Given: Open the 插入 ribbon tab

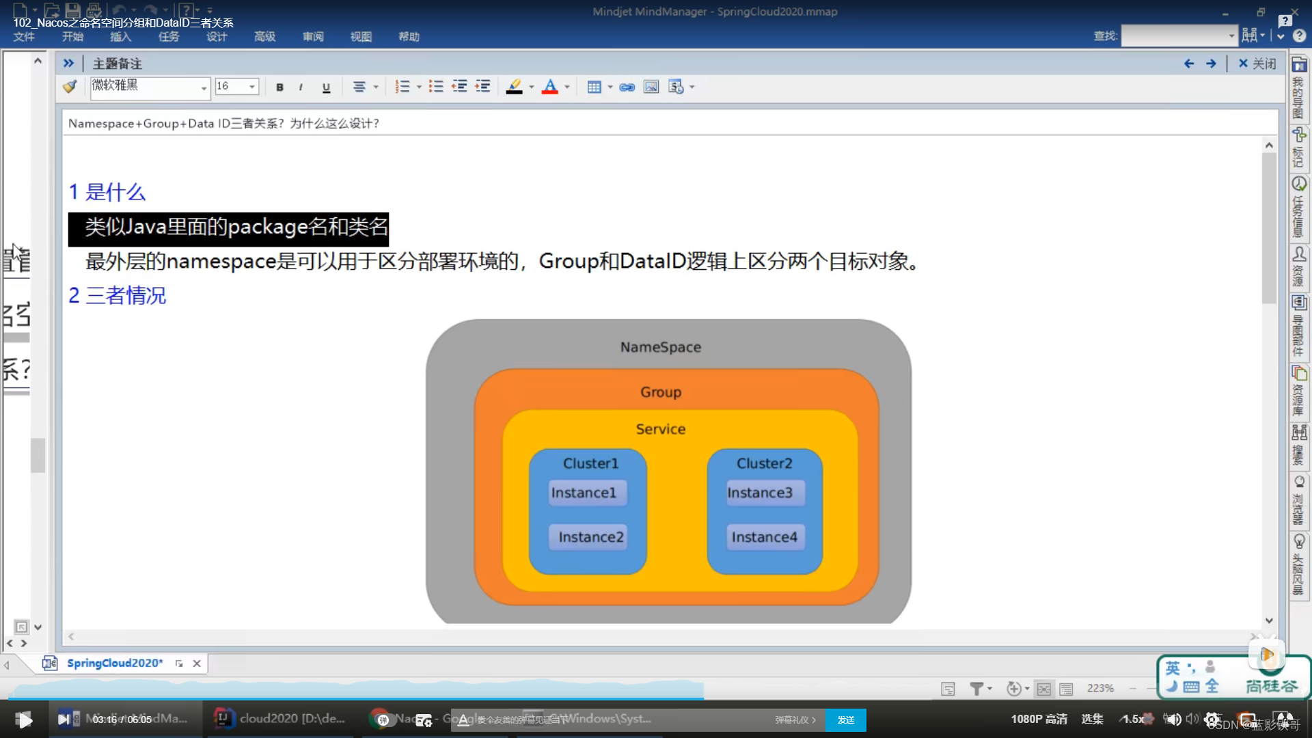Looking at the screenshot, I should tap(120, 37).
